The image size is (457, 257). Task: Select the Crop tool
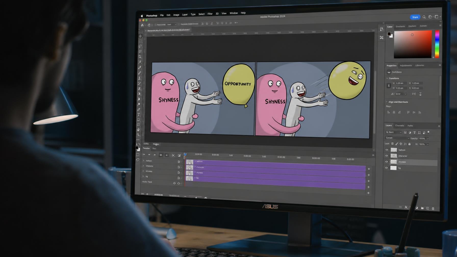(x=140, y=57)
